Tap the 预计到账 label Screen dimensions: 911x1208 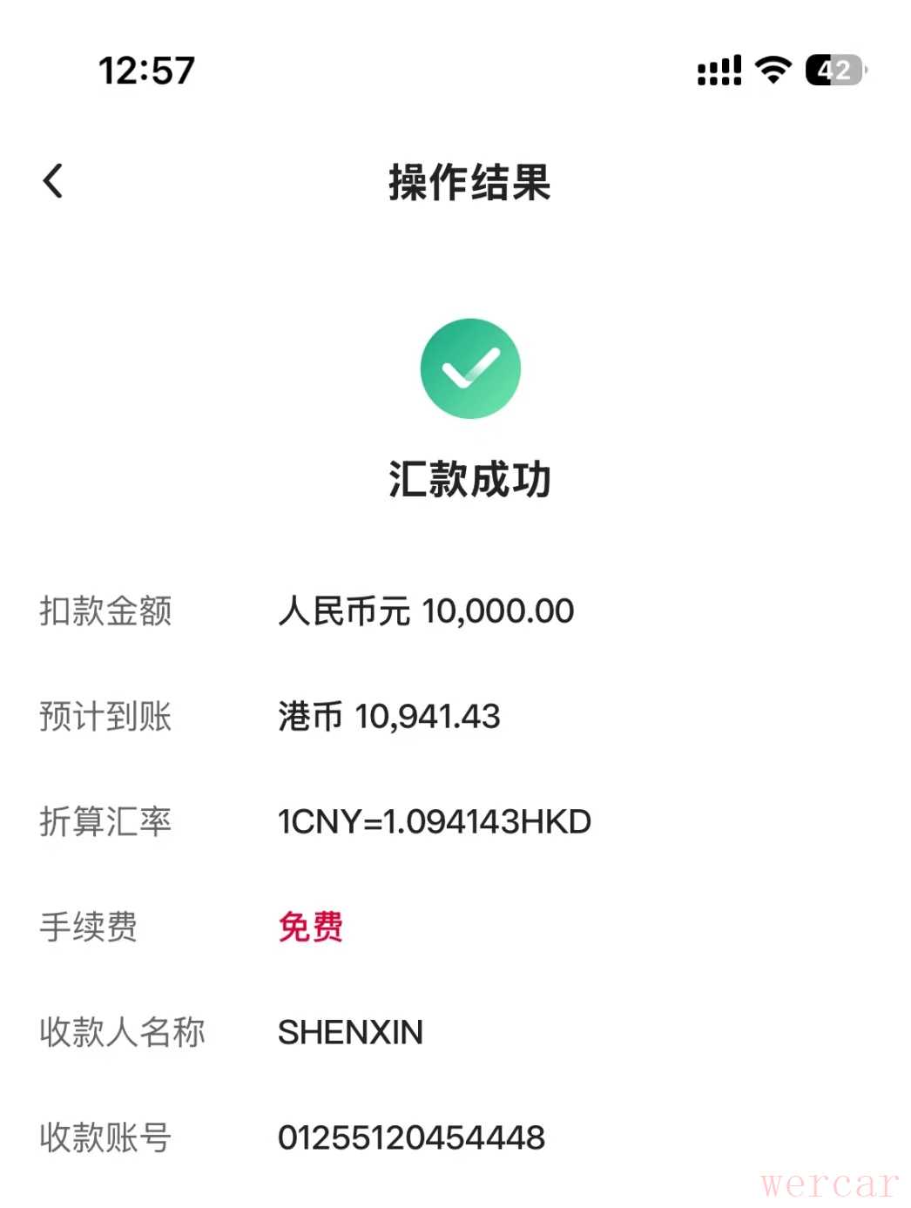[x=105, y=717]
